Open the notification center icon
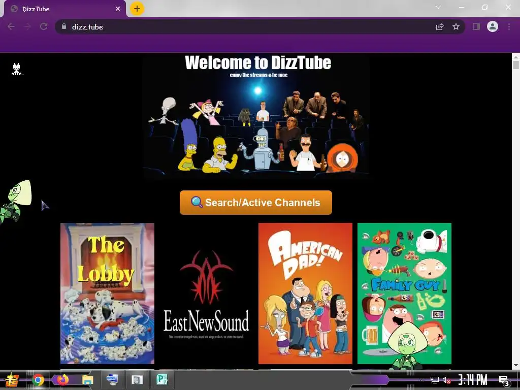This screenshot has height=390, width=520. [x=503, y=380]
